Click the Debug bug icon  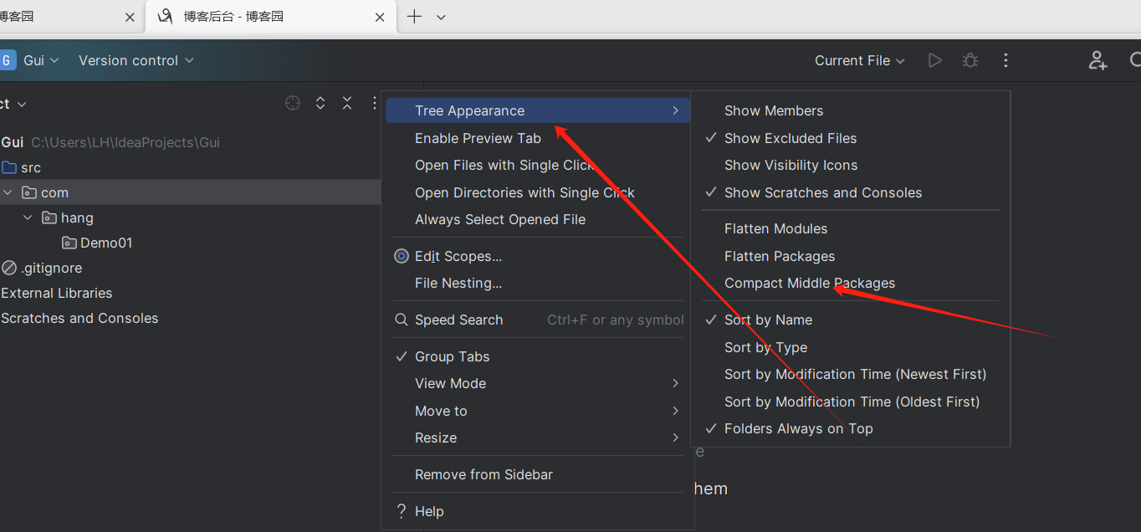[x=970, y=60]
